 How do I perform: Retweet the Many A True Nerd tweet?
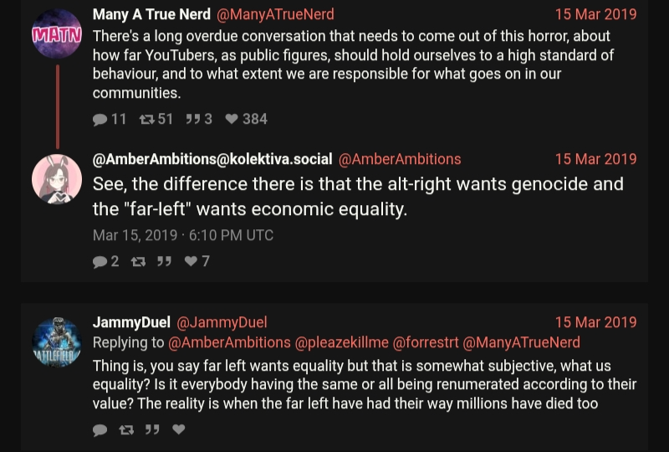pyautogui.click(x=146, y=120)
